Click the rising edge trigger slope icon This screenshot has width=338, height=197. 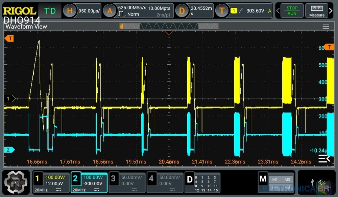tap(241, 10)
